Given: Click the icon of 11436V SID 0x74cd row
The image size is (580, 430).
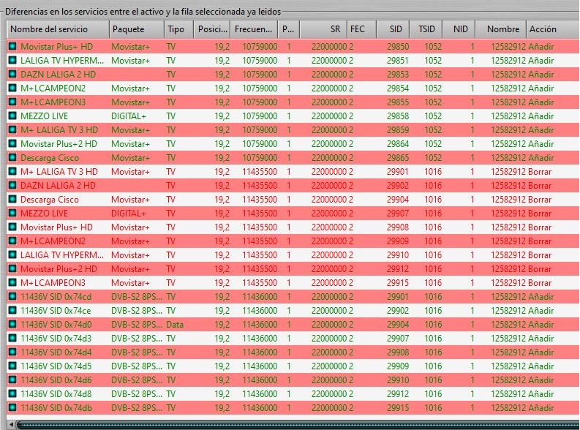Looking at the screenshot, I should point(12,296).
